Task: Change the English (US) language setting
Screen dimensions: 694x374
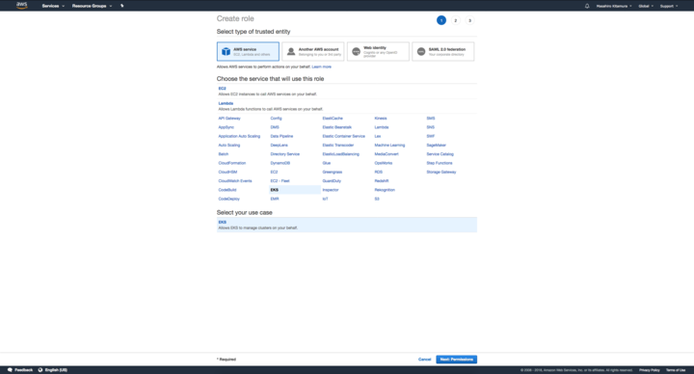Action: pos(53,370)
